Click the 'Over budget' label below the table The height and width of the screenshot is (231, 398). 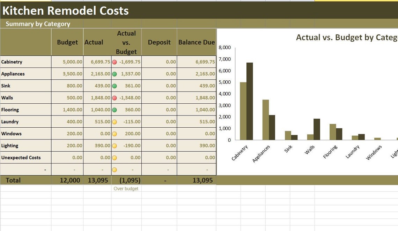126,189
